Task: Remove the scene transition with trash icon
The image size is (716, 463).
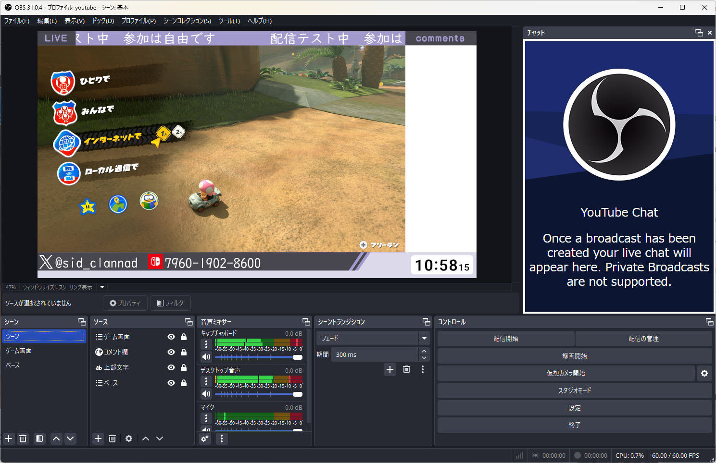Action: 406,369
